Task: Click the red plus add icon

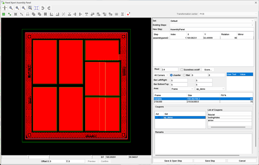Action: (x=128, y=14)
